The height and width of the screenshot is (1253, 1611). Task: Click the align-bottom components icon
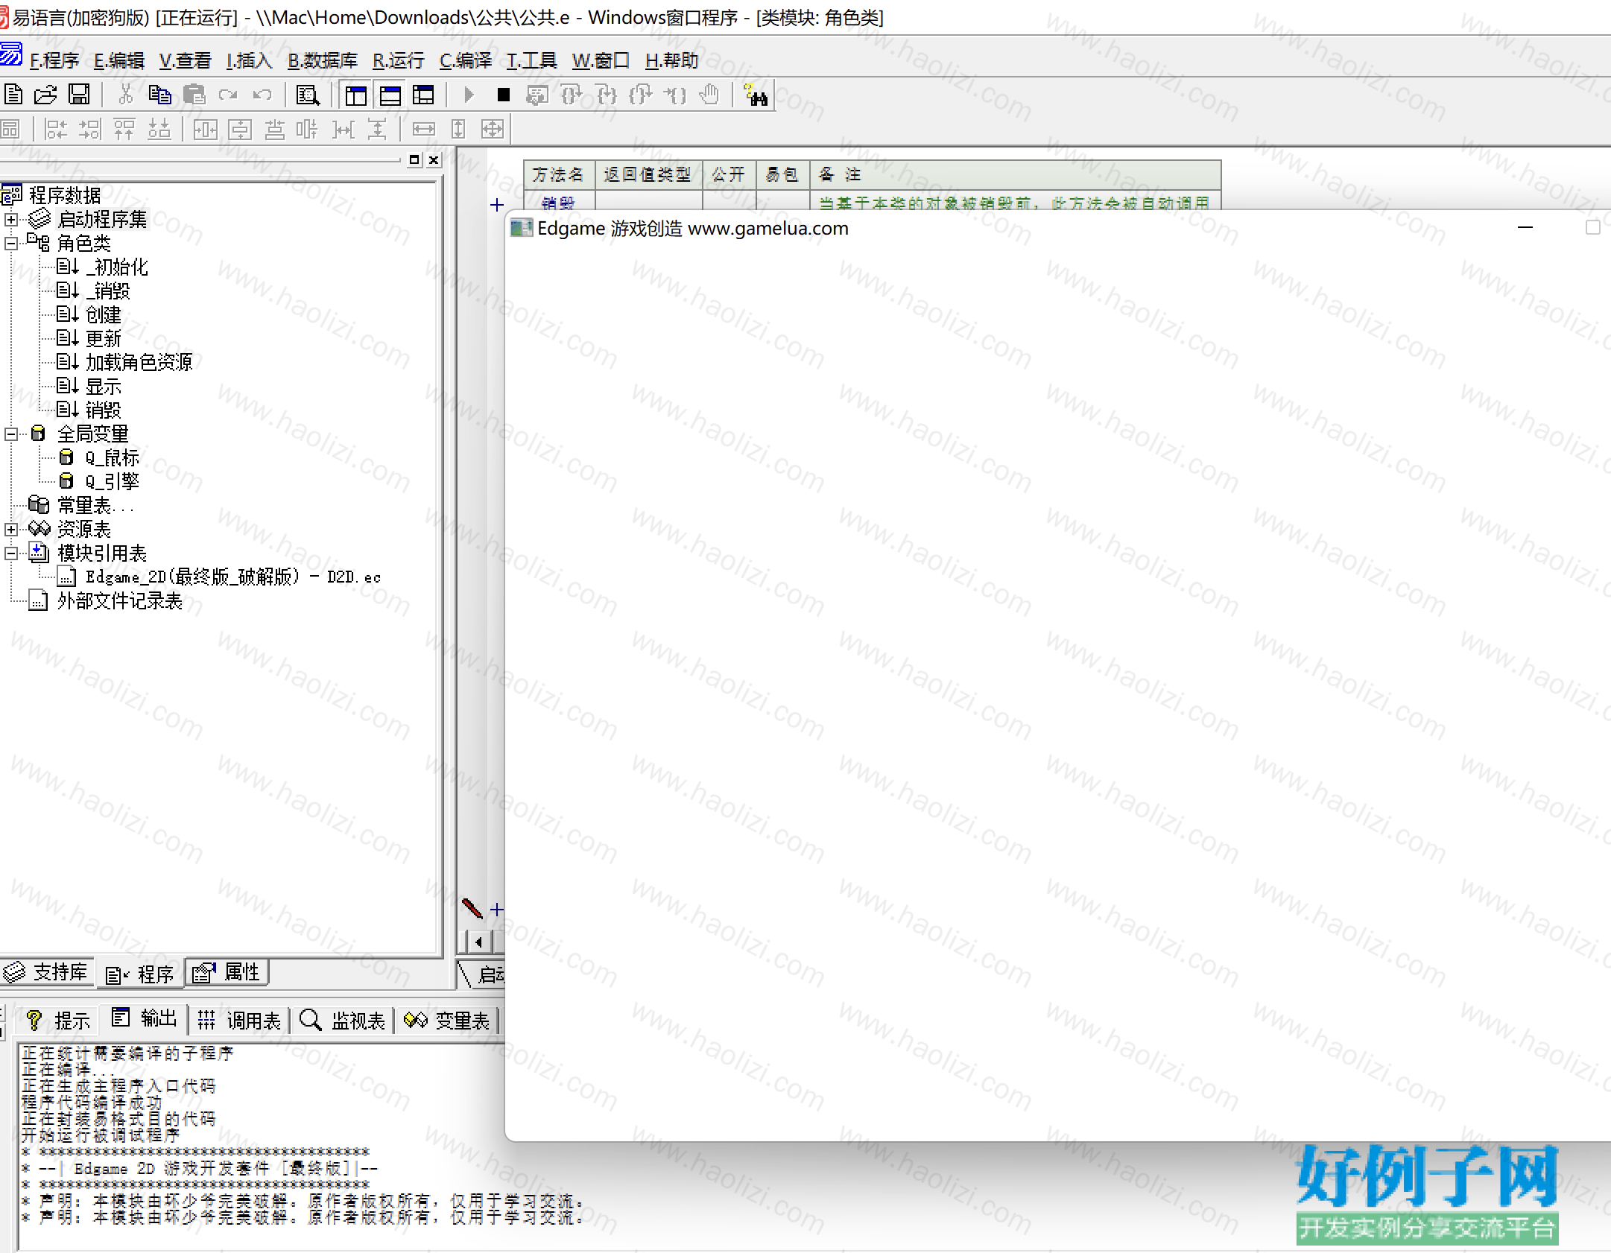click(x=159, y=130)
